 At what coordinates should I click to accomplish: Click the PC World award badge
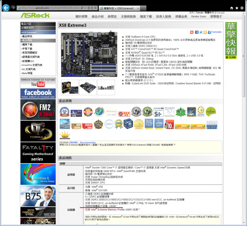tap(88, 112)
